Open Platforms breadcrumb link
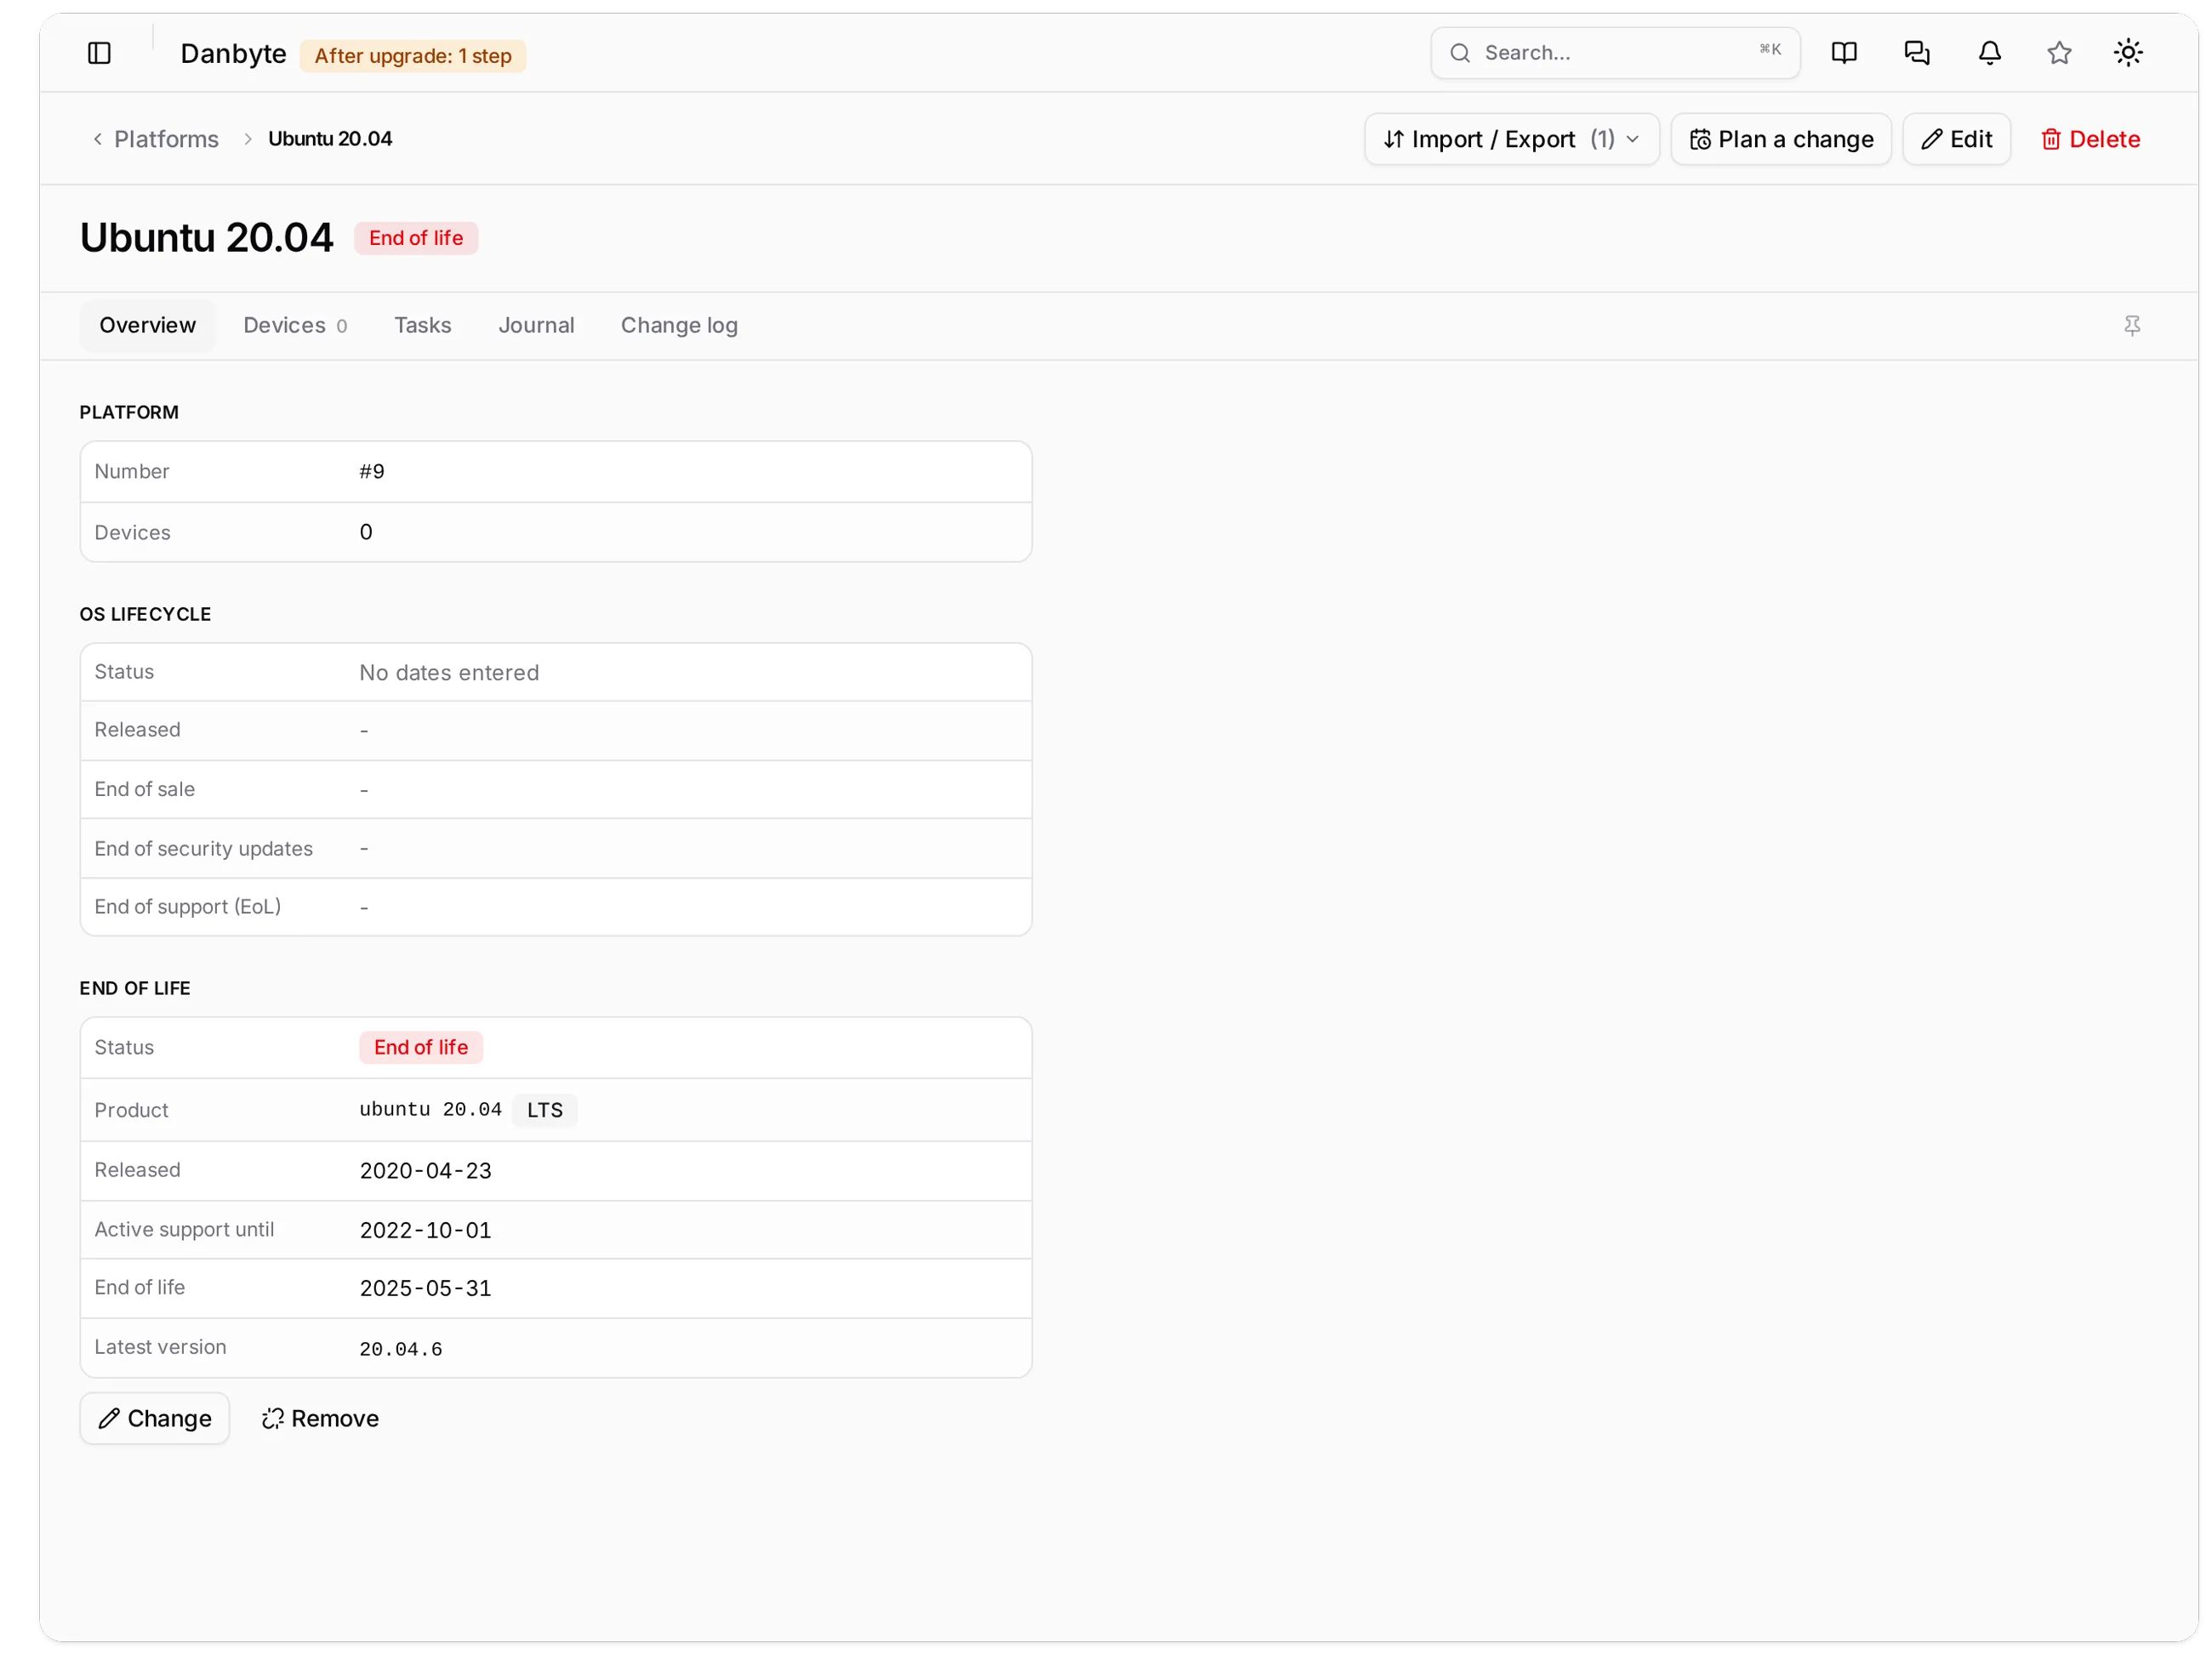This screenshot has width=2212, height=1655. tap(166, 139)
